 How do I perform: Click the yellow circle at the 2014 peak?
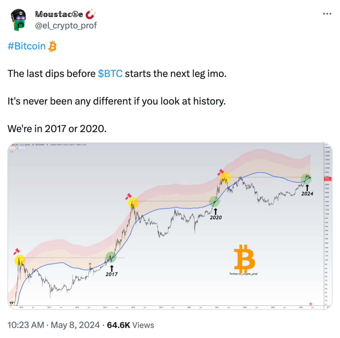pos(20,260)
